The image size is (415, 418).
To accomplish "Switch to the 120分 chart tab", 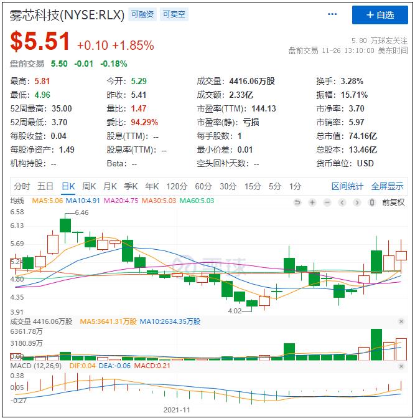I will point(177,186).
